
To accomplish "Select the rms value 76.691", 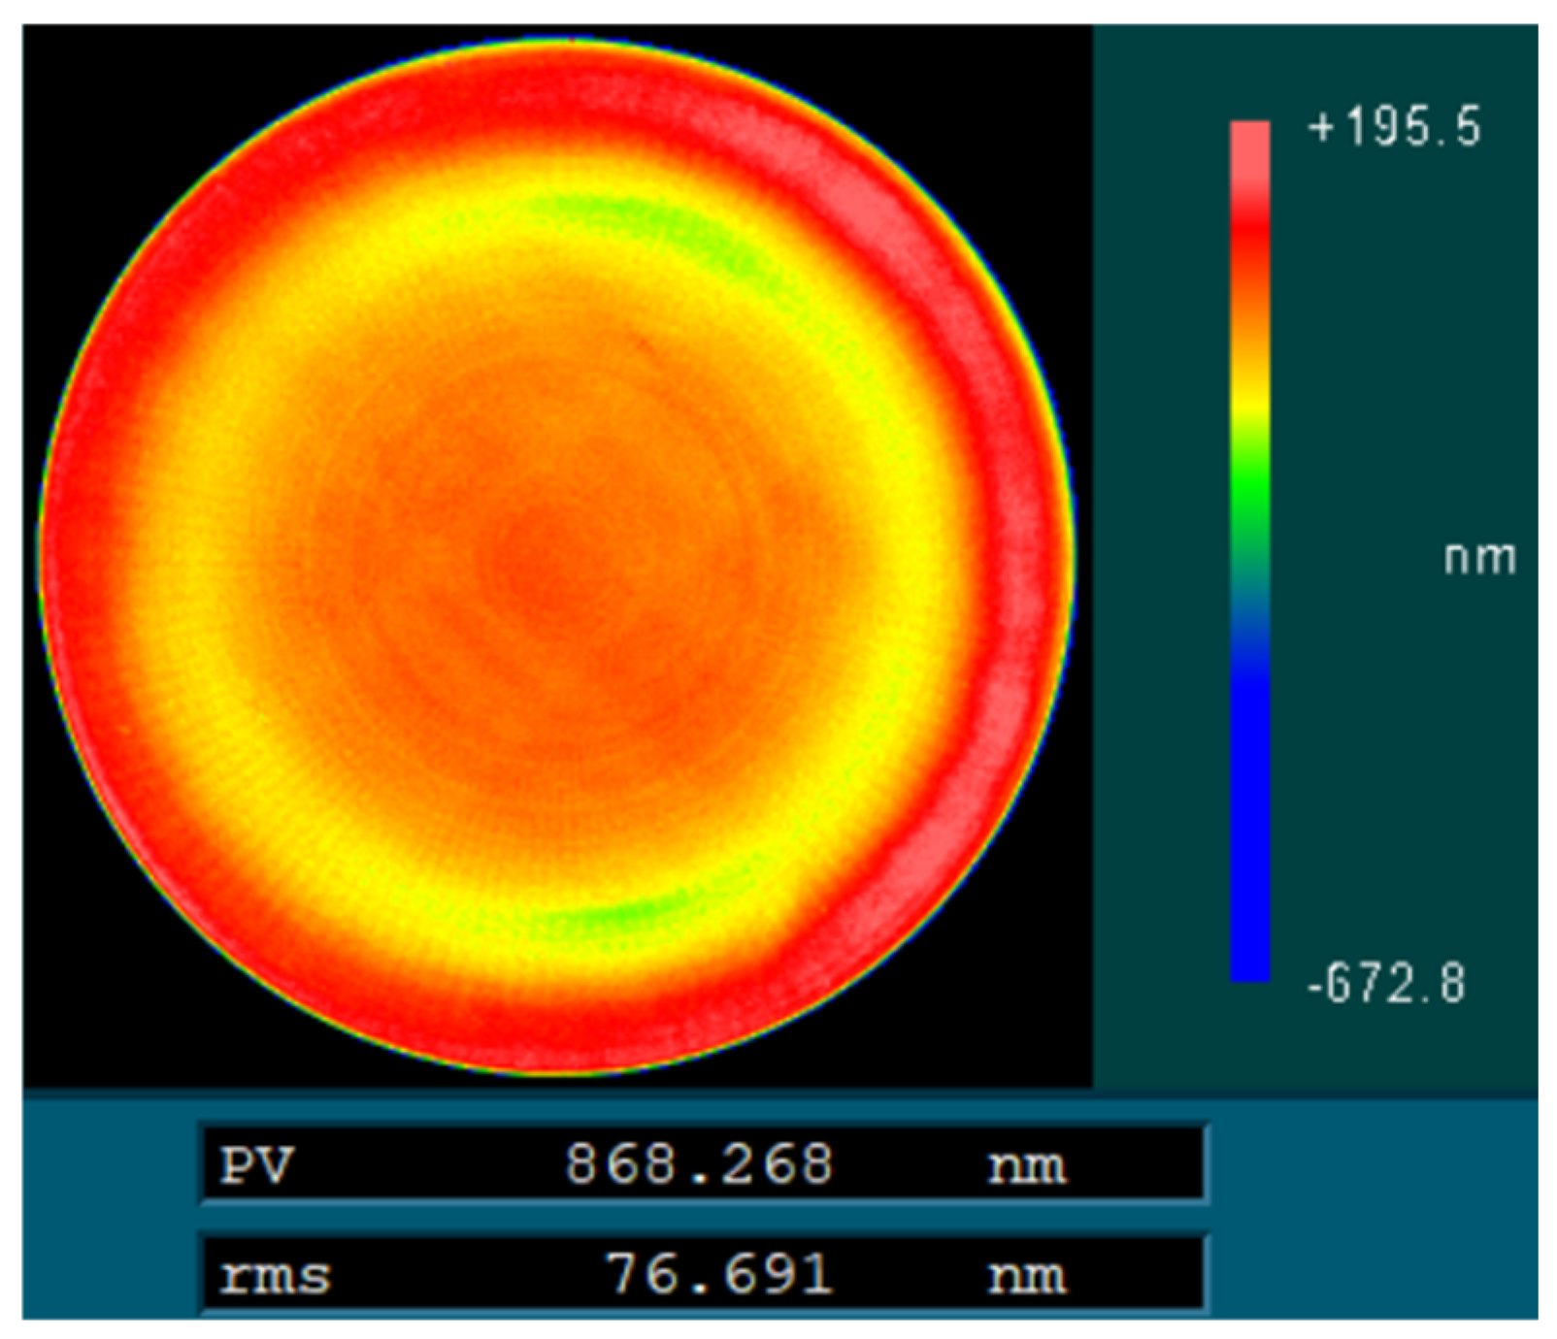I will (719, 1274).
